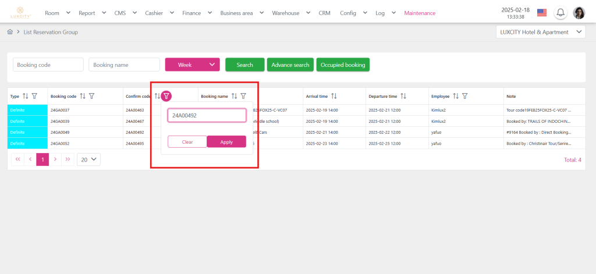The width and height of the screenshot is (596, 274).
Task: Click the Advance search button
Action: [290, 65]
